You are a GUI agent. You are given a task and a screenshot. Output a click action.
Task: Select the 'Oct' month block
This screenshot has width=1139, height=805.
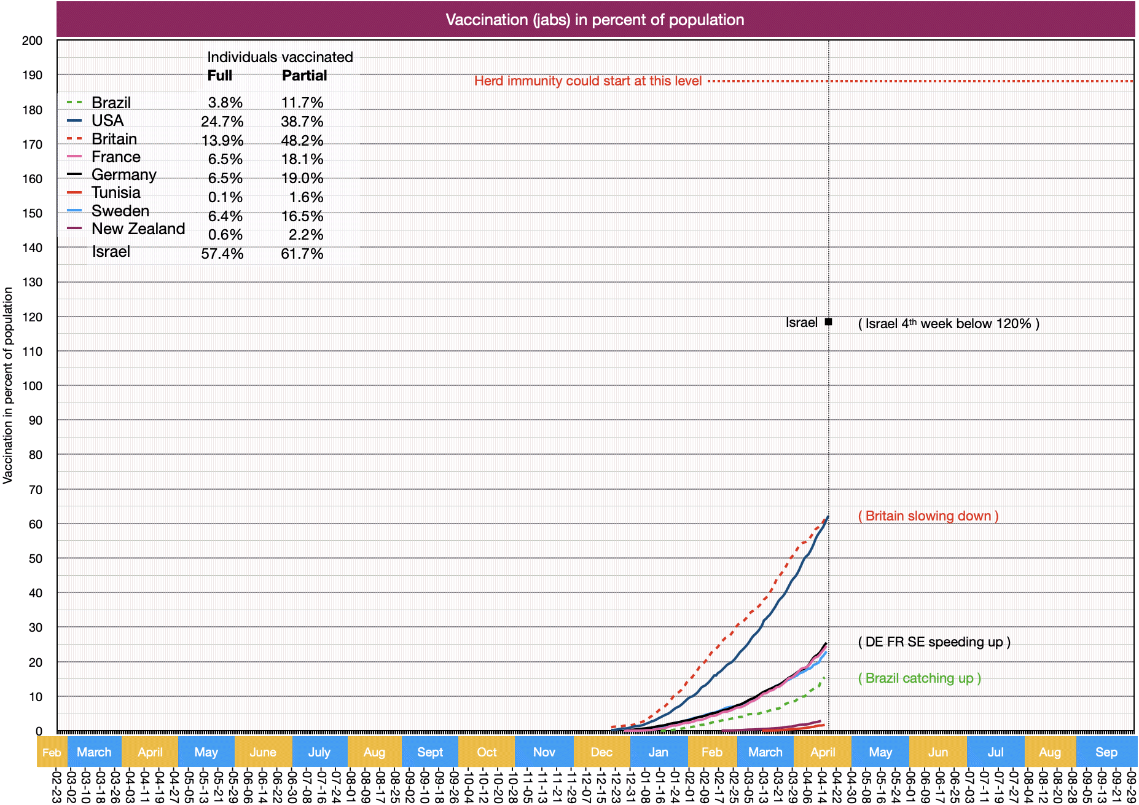coord(487,752)
